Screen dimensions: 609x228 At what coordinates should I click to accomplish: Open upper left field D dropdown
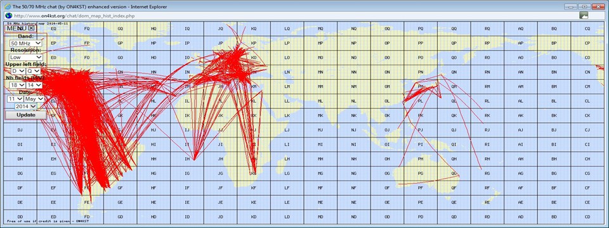18,71
